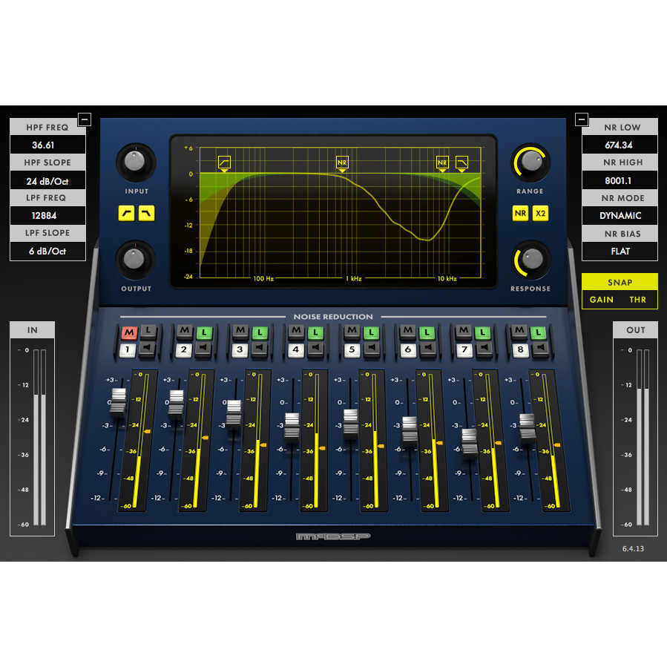The image size is (667, 667).
Task: Select the NR low marker near 1 kHz
Action: [x=342, y=162]
